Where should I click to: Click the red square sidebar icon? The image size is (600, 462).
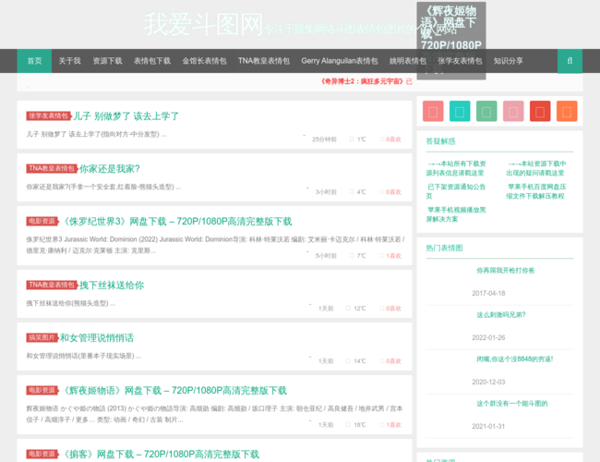(x=541, y=113)
